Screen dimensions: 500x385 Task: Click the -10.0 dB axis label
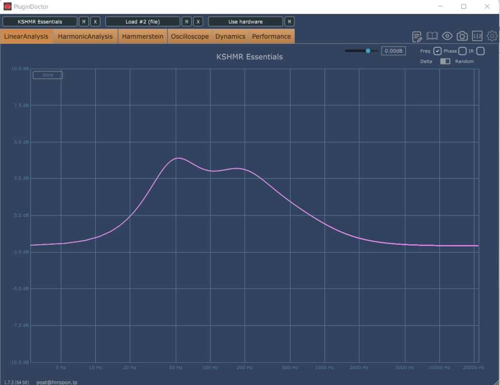[x=19, y=362]
